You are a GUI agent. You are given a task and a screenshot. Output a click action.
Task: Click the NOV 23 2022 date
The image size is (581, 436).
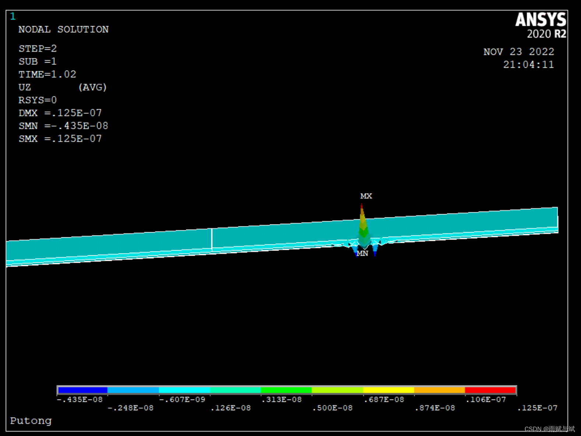coord(519,52)
